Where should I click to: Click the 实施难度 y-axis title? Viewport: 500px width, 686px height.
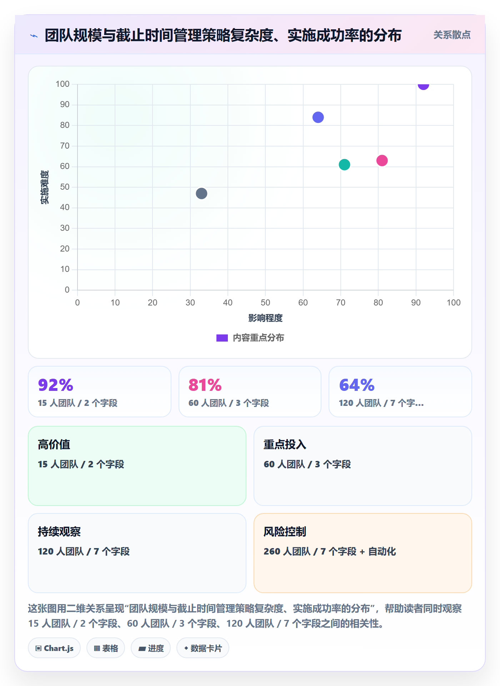click(45, 187)
